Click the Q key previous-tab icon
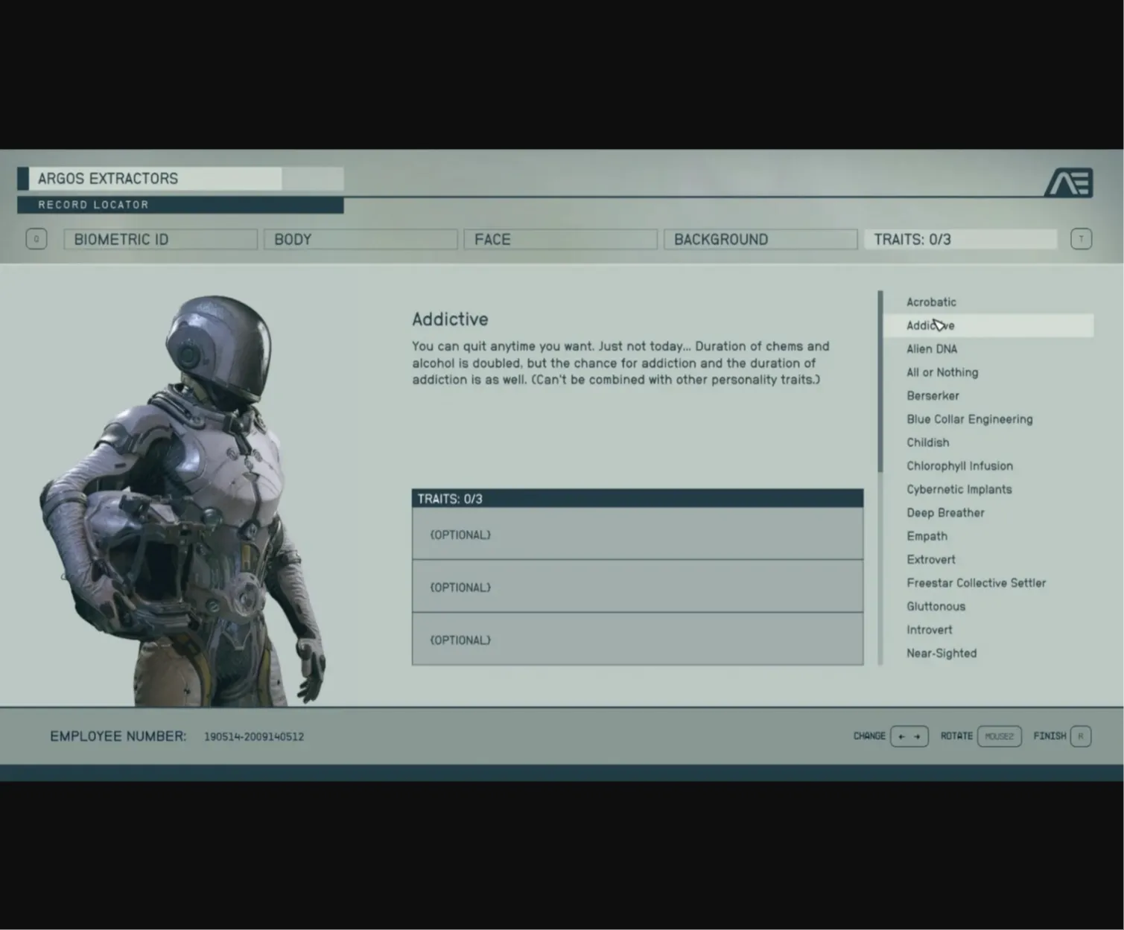This screenshot has height=930, width=1124. tap(36, 239)
